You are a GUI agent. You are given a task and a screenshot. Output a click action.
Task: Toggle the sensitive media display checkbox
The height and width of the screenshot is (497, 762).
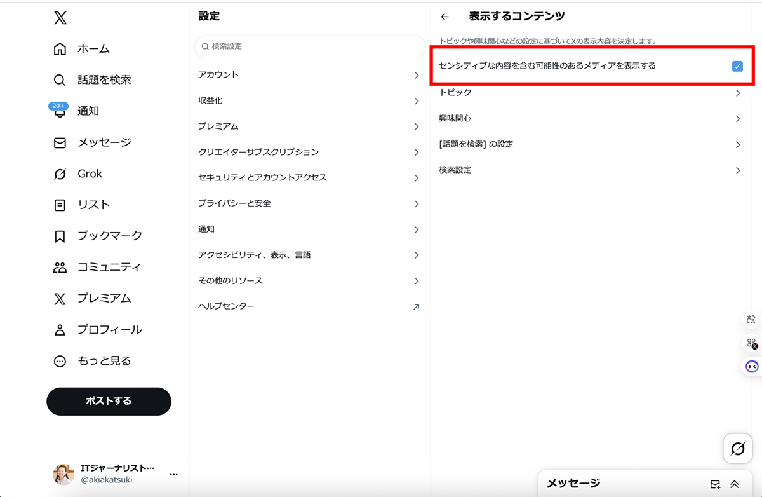[737, 66]
